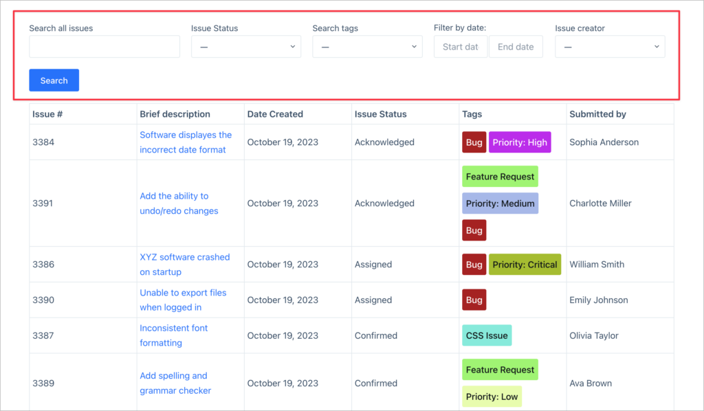The height and width of the screenshot is (411, 704).
Task: Open the Search tags dropdown
Action: 366,46
